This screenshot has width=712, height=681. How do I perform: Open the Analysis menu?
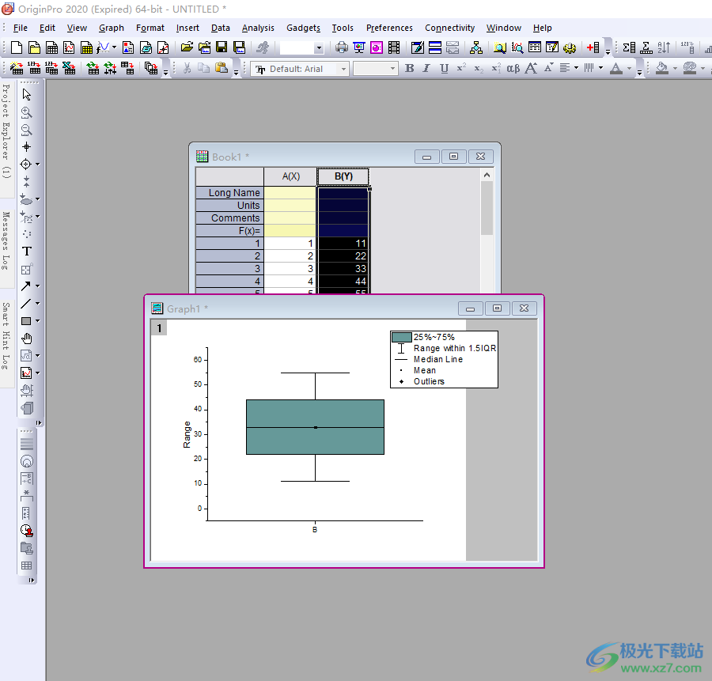click(x=258, y=28)
